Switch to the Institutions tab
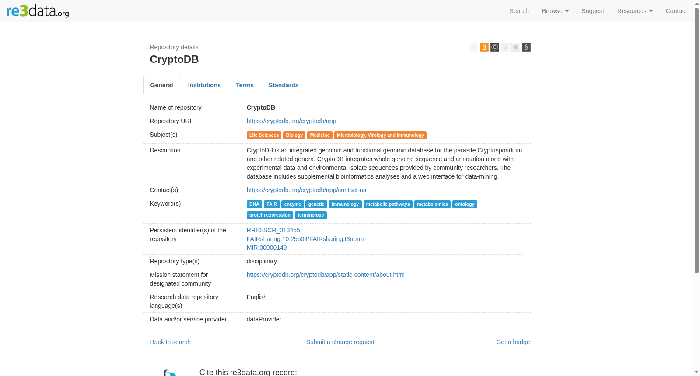Image resolution: width=700 pixels, height=376 pixels. click(204, 85)
